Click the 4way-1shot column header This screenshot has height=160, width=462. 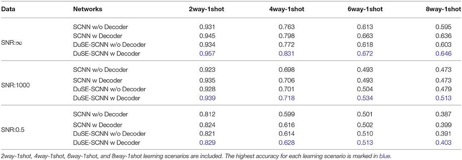(x=290, y=9)
